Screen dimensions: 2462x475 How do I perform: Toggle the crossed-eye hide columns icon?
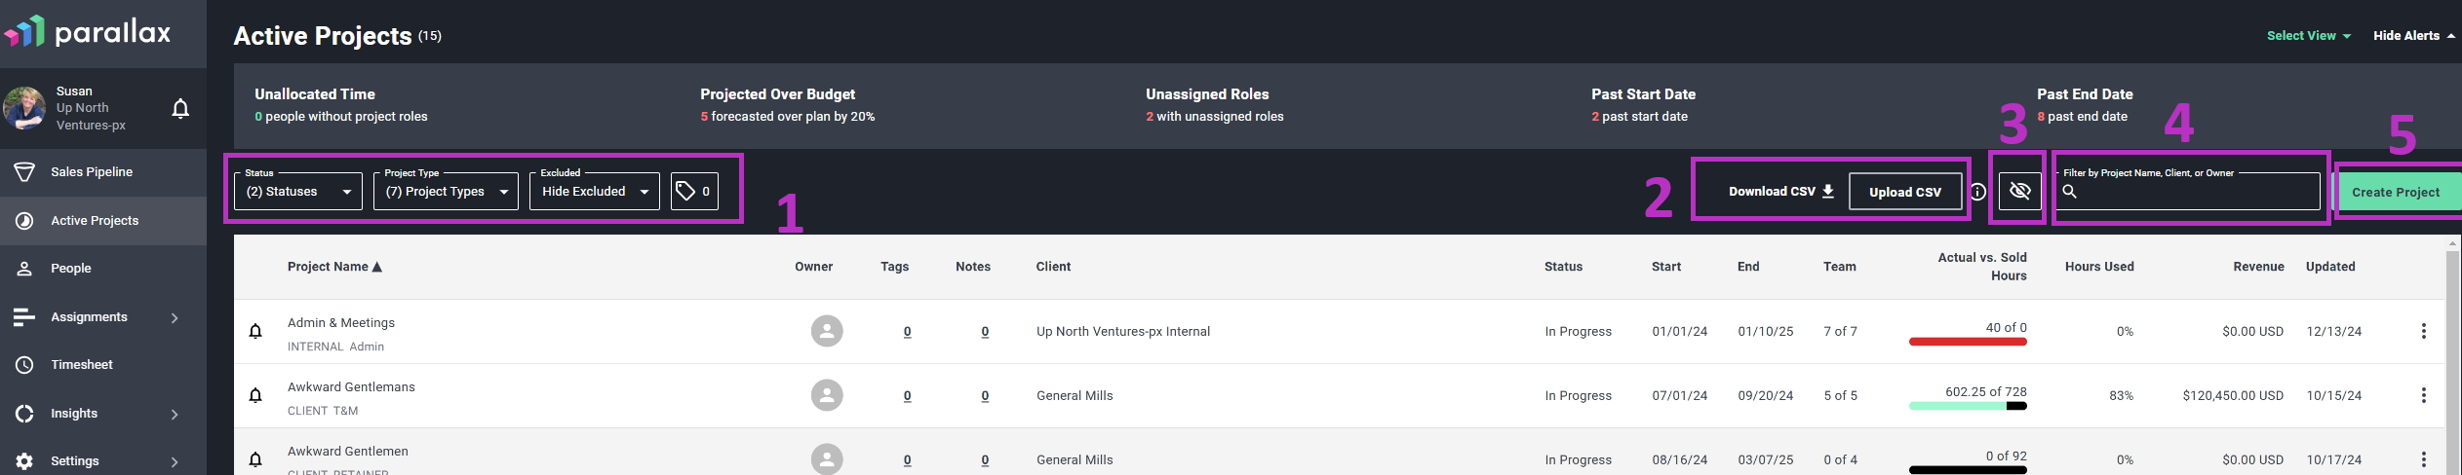pos(2020,191)
